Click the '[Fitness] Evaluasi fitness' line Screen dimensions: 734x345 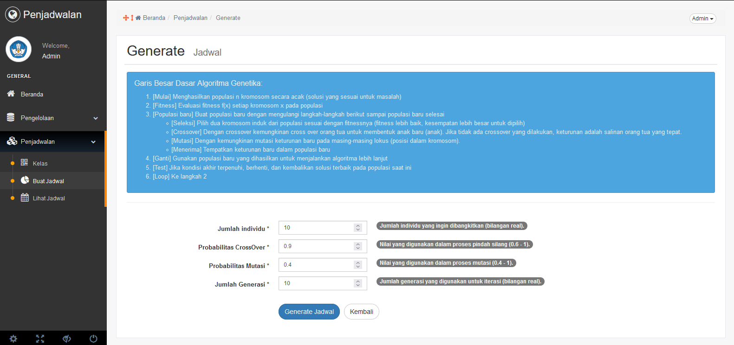click(238, 106)
